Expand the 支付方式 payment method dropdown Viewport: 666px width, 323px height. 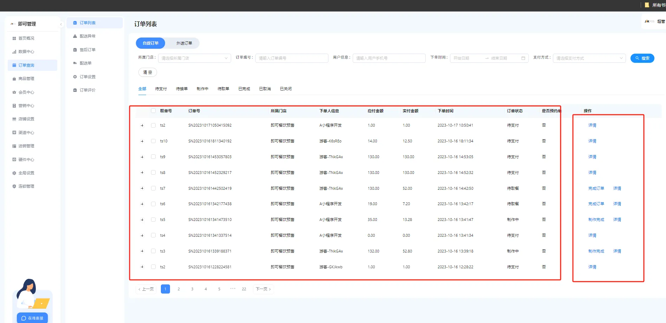coord(589,58)
